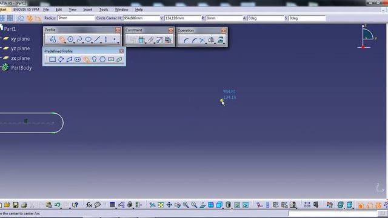Select the Trim tool in Operation toolbar
The height and width of the screenshot is (218, 388).
[202, 40]
